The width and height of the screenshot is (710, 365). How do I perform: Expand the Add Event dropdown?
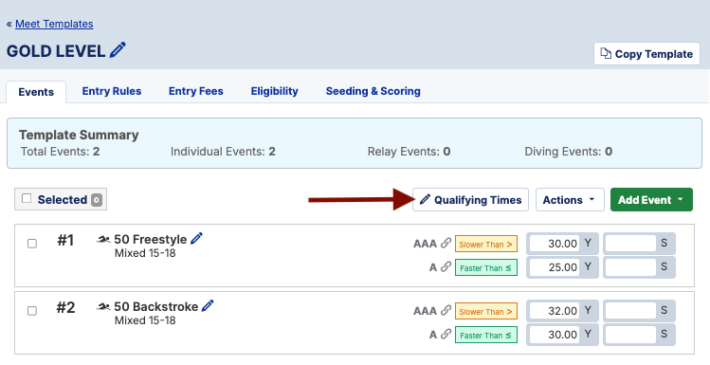click(651, 200)
